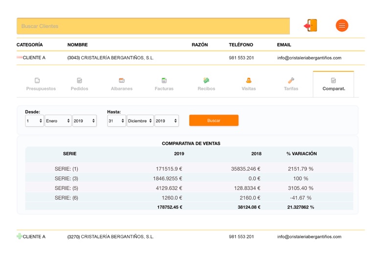Open the Desde month dropdown showing Enero
367x275 pixels.
[x=58, y=121]
